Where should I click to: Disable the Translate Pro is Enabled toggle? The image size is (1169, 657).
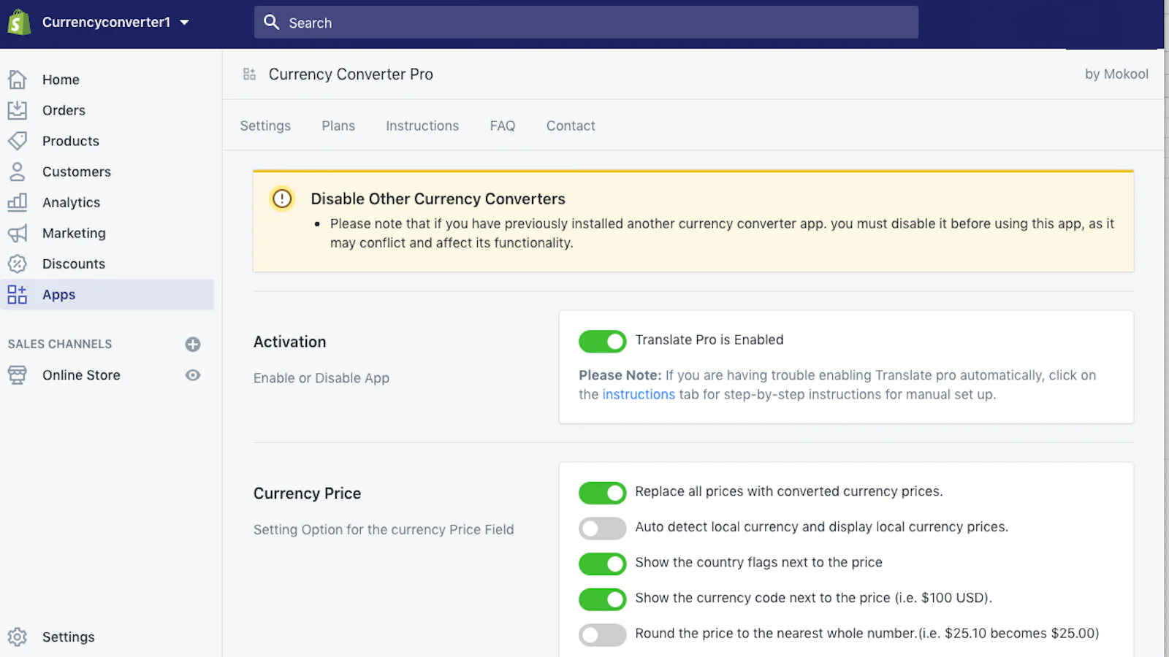click(x=602, y=341)
